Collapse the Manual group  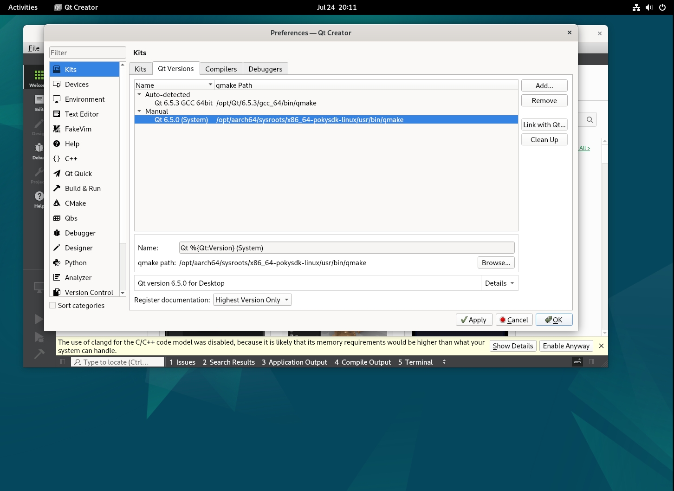pos(139,111)
